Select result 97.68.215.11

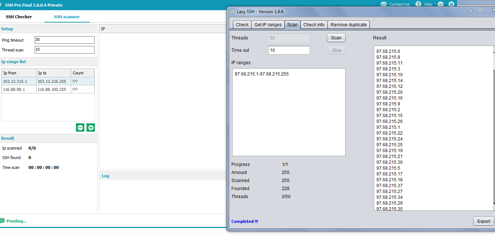pos(390,63)
